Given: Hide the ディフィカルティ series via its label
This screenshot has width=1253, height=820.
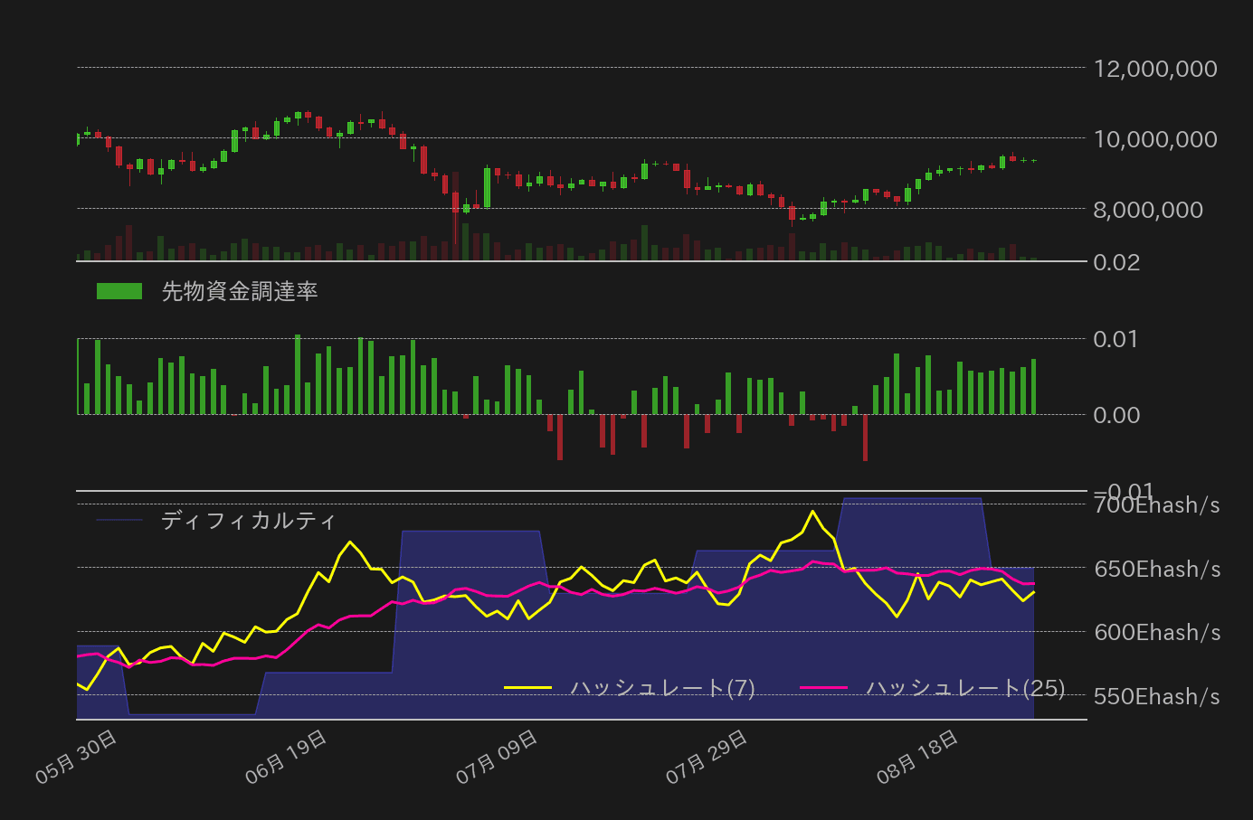Looking at the screenshot, I should click(x=249, y=521).
